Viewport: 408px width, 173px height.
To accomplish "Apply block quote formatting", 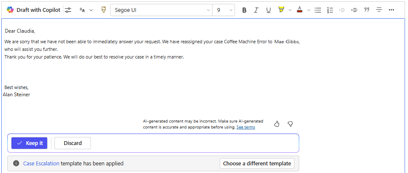I will click(366, 10).
